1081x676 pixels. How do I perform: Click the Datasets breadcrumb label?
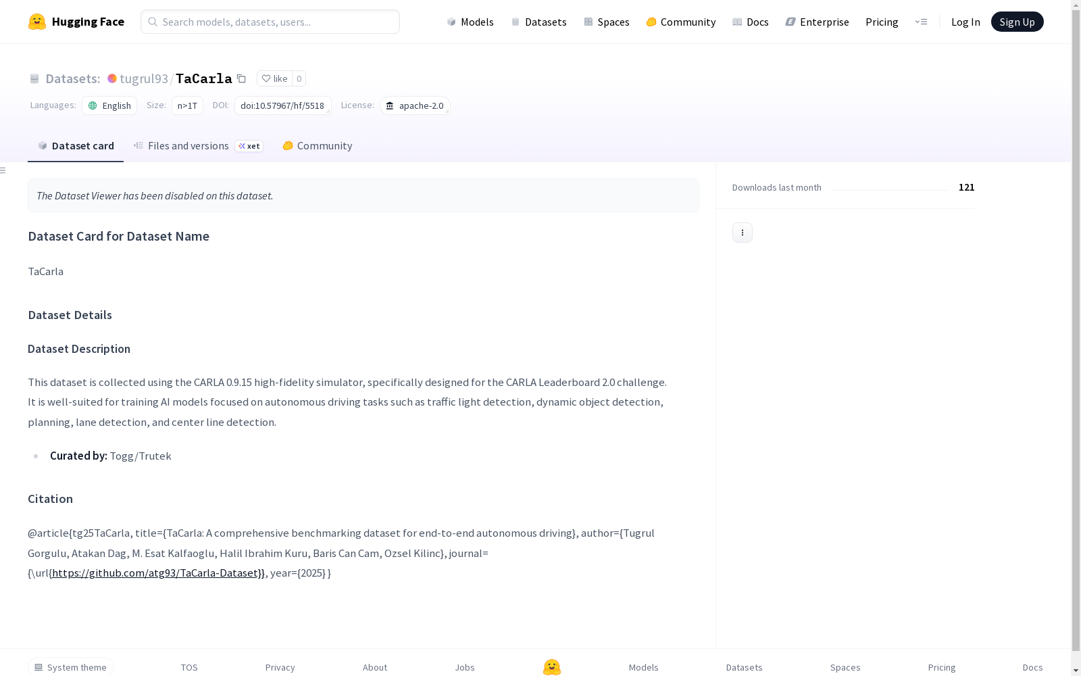click(x=73, y=78)
